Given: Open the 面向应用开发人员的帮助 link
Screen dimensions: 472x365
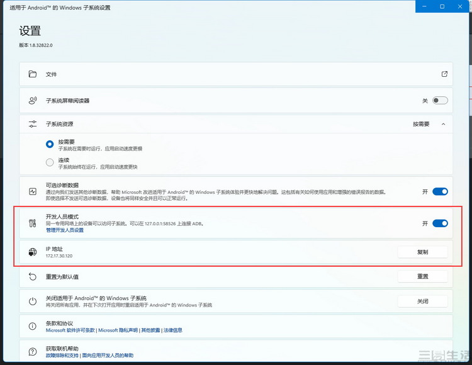Looking at the screenshot, I should pyautogui.click(x=108, y=356).
